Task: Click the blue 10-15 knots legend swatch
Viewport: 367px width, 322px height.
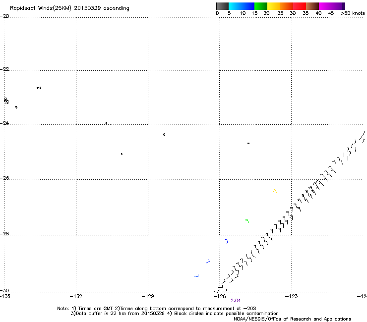Action: click(248, 6)
